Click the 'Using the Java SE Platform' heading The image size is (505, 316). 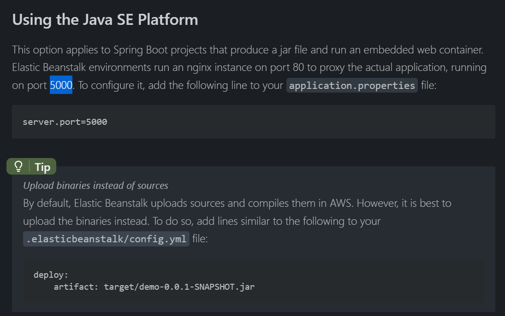point(105,20)
